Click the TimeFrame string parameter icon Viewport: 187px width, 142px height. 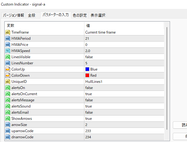coord(8,32)
